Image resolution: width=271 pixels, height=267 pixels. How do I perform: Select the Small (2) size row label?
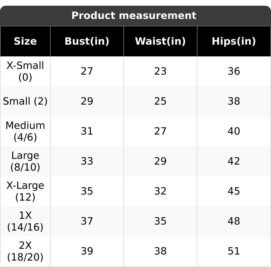point(25,101)
